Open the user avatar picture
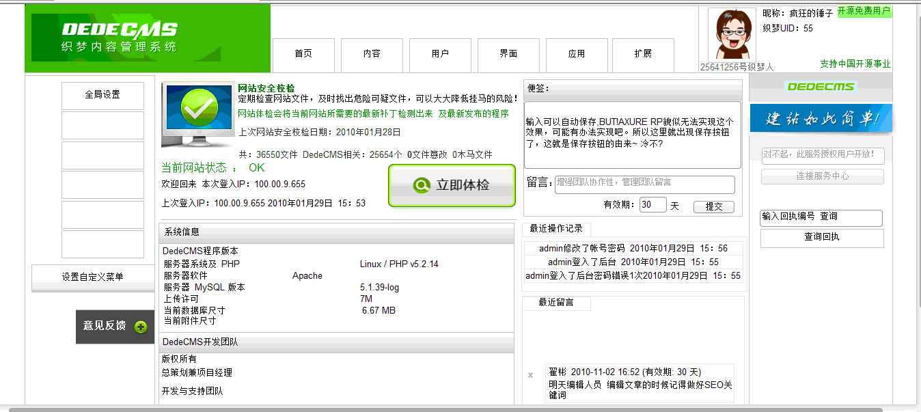This screenshot has width=921, height=412. pyautogui.click(x=731, y=35)
